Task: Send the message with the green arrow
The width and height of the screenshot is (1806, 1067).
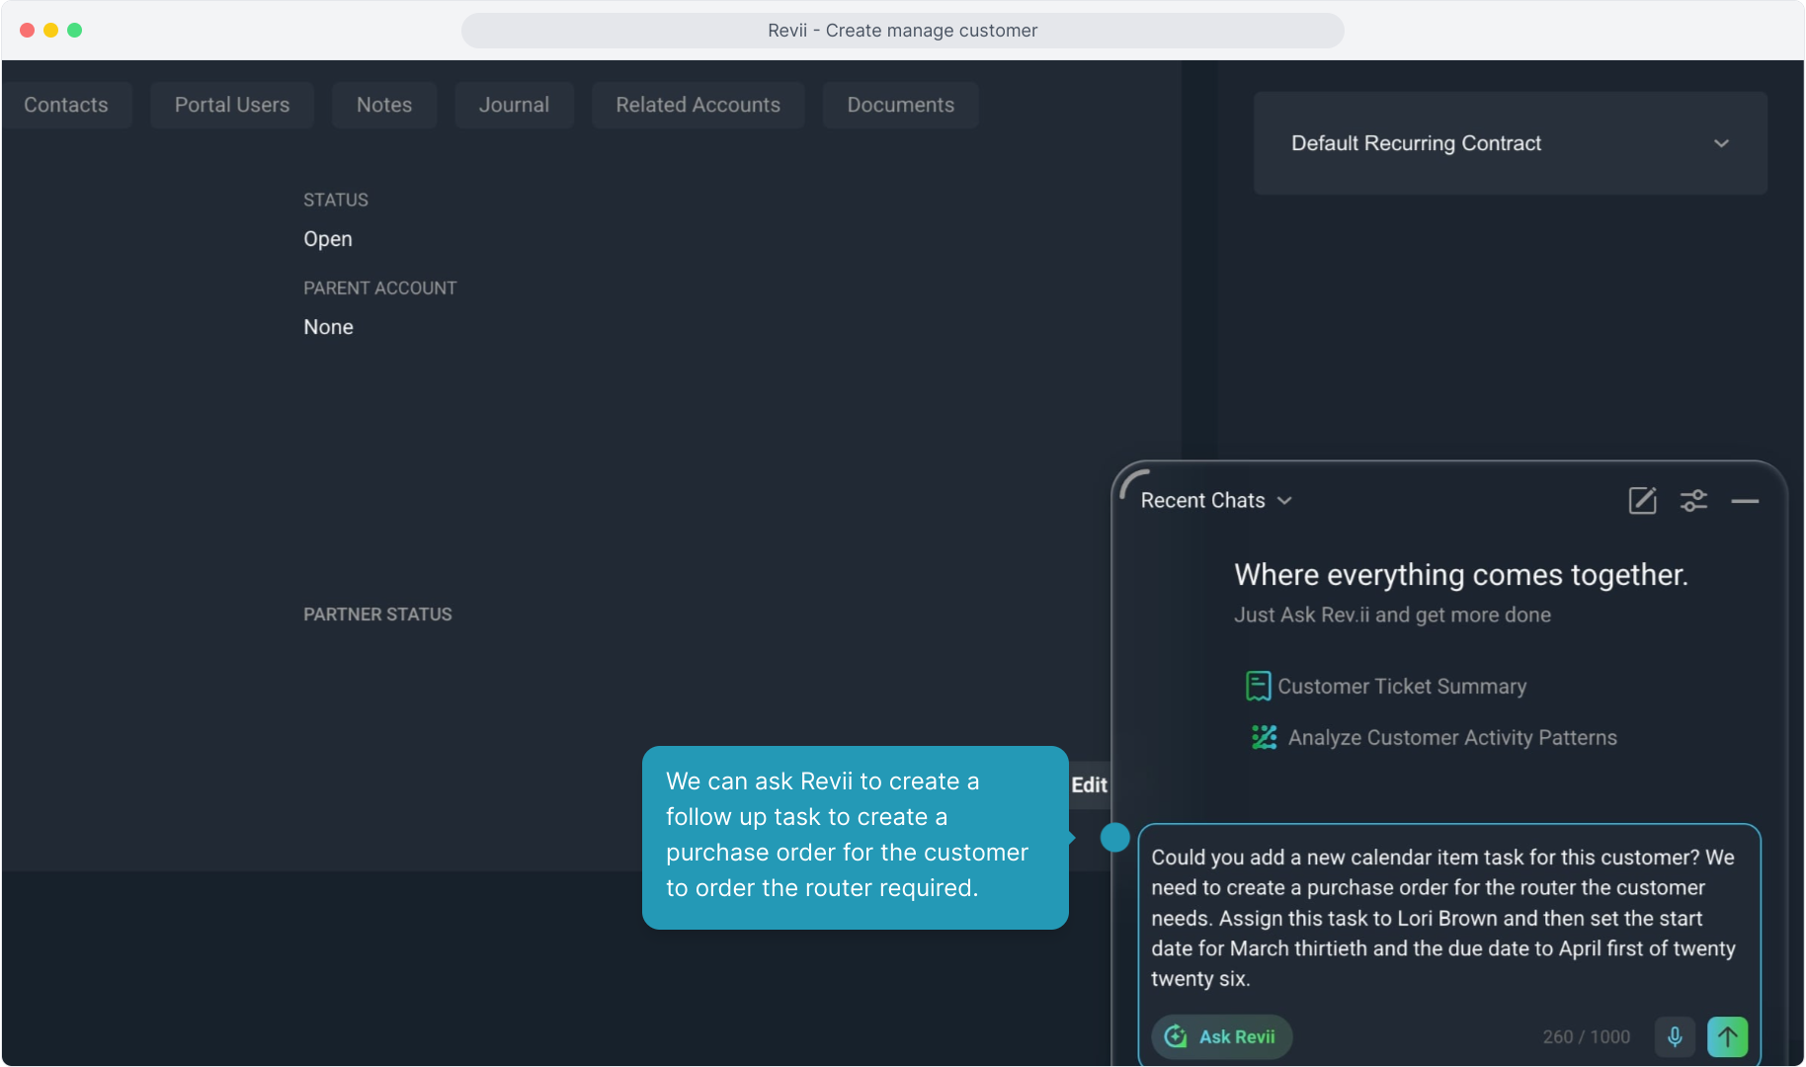Action: click(x=1727, y=1036)
